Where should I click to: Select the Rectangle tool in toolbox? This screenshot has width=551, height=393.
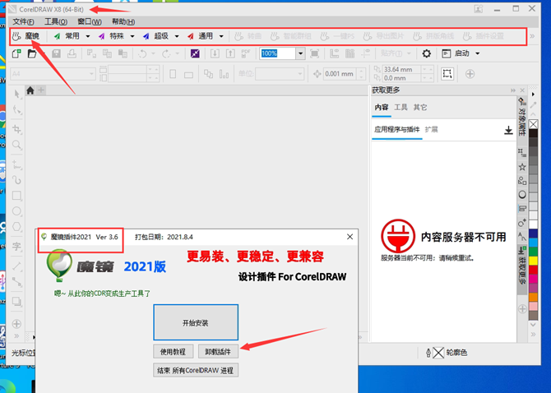[16, 196]
